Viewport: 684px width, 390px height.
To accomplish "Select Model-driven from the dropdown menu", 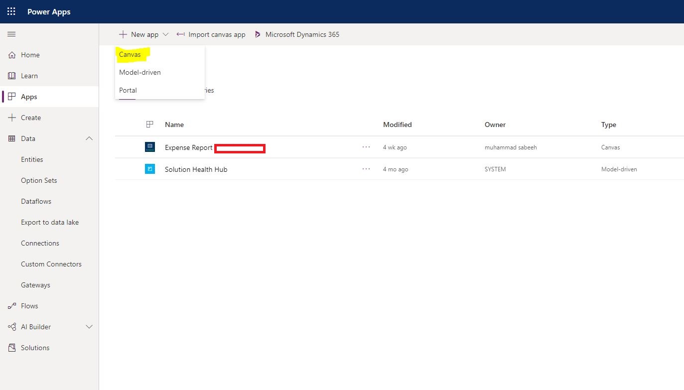I will (x=140, y=72).
